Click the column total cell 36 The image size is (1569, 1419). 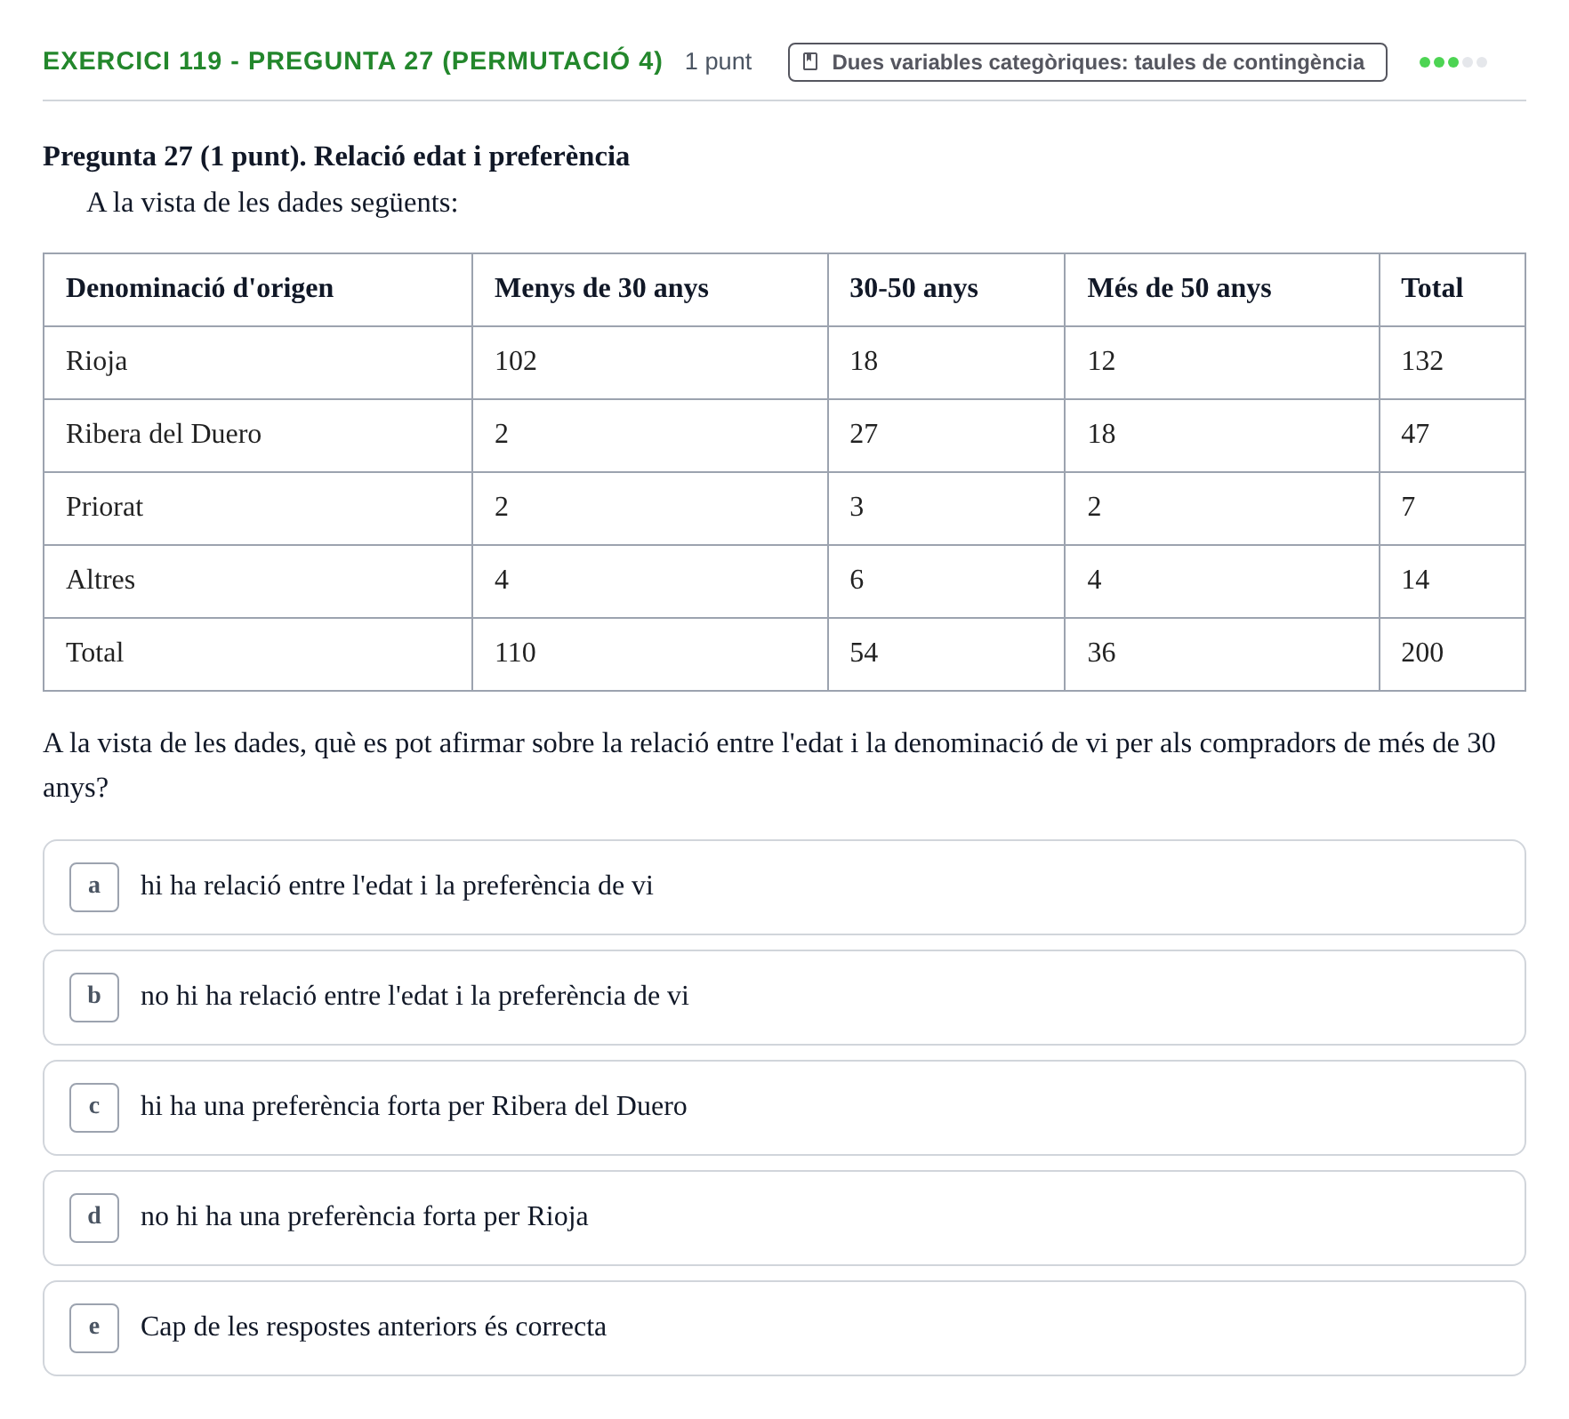click(1222, 654)
